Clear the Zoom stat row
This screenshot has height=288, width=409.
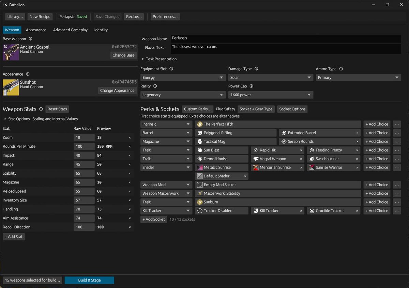pos(130,138)
